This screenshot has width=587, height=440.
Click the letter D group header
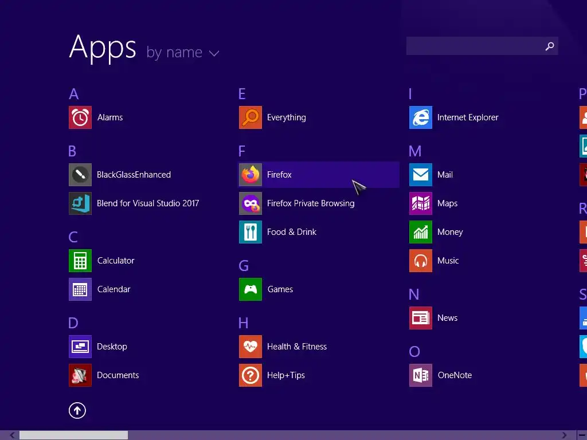[x=73, y=323]
